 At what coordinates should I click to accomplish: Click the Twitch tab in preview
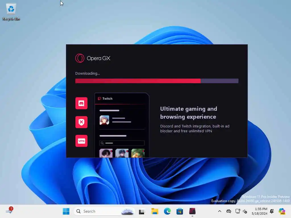coord(105,98)
